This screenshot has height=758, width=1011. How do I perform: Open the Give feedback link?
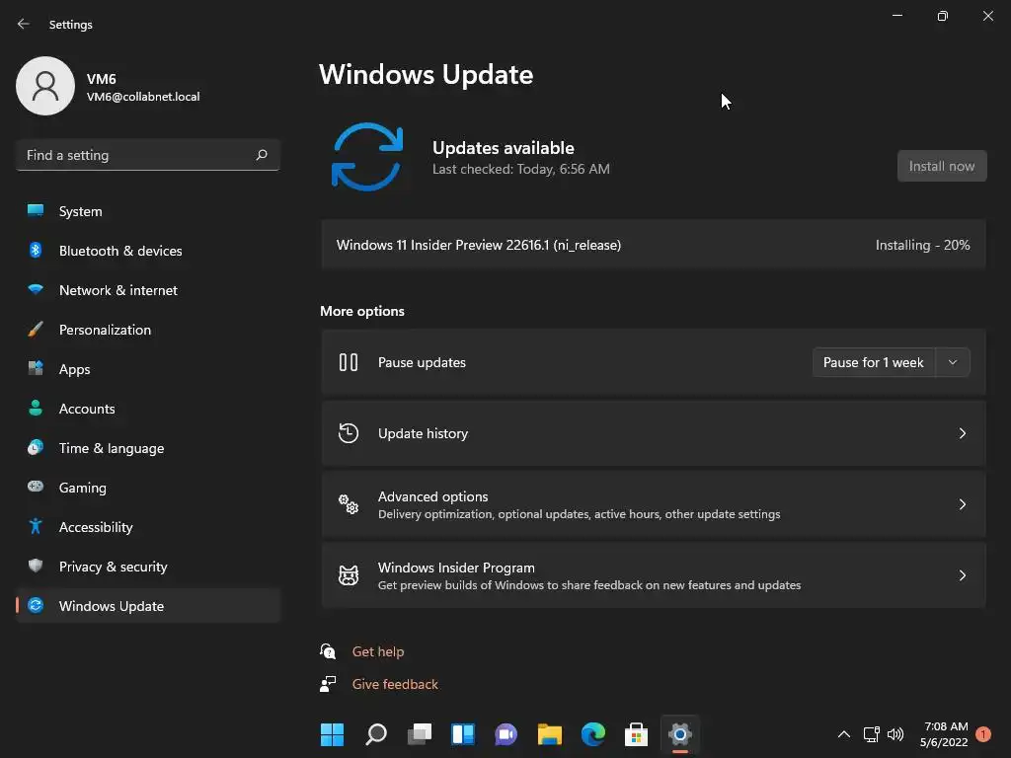(x=395, y=684)
